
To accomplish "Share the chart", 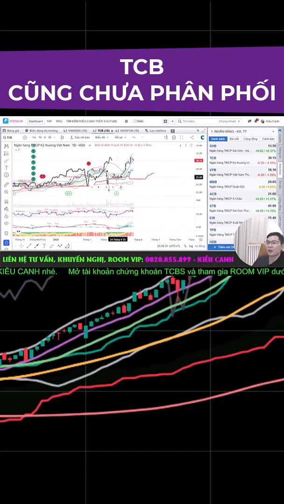I will click(x=192, y=137).
